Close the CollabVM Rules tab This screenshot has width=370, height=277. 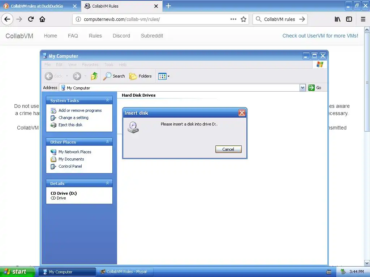tap(156, 6)
